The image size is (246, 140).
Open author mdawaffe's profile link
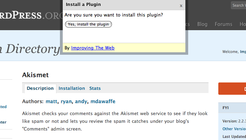[103, 101]
